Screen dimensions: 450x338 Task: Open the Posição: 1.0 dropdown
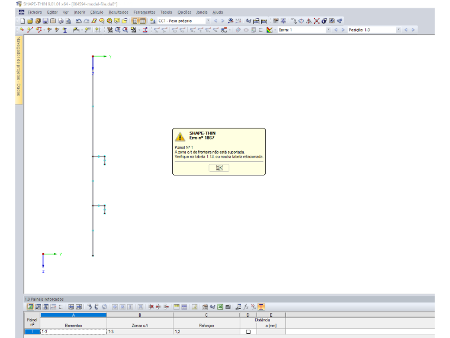[x=398, y=30]
